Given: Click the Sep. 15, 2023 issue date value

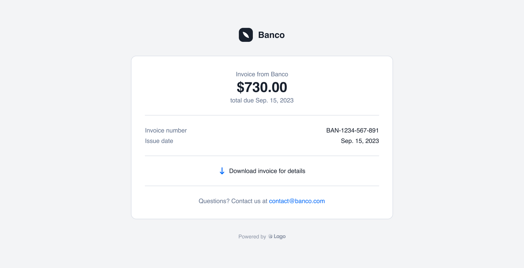Looking at the screenshot, I should click(360, 141).
